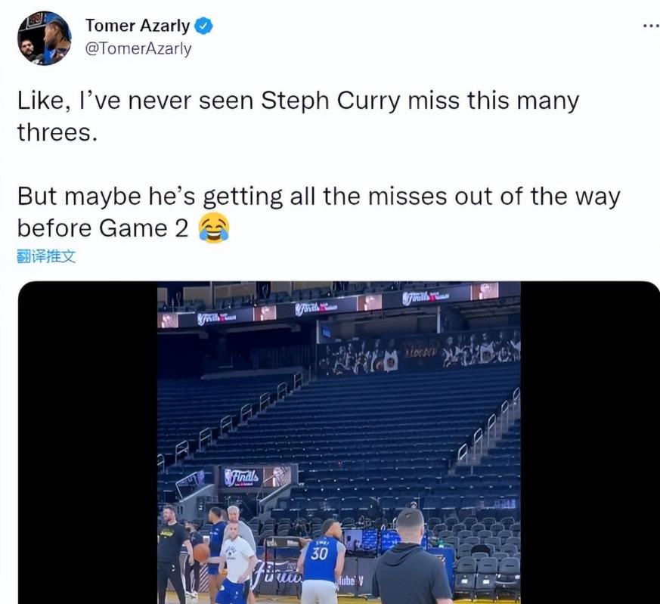Click the 'before Game 2' tweet line
Viewport: 660px width, 604px height.
103,228
